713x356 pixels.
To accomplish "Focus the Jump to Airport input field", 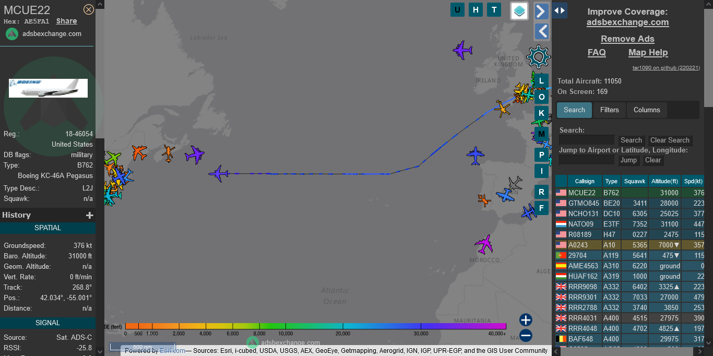I will (587, 160).
